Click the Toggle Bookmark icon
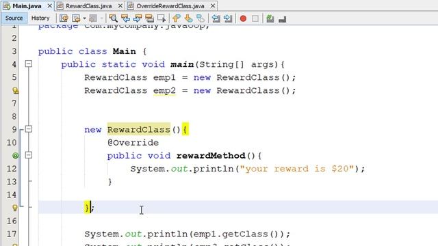 click(x=201, y=18)
